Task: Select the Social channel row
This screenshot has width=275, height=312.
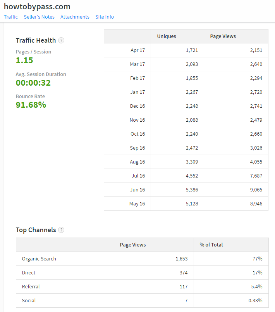Action: coord(29,301)
